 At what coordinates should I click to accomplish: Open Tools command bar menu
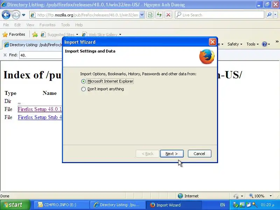pos(252,44)
